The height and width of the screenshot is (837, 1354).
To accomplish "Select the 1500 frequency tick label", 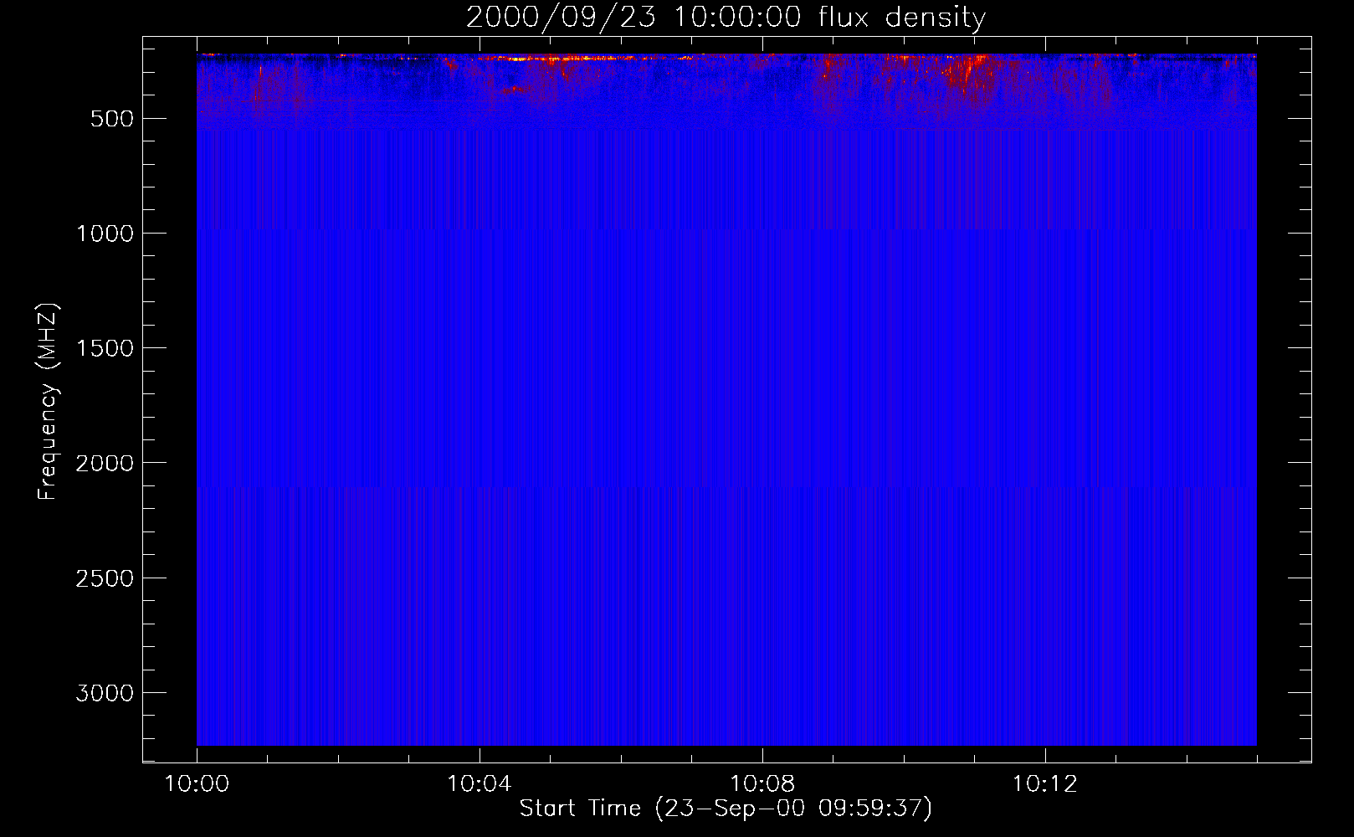I will [105, 348].
